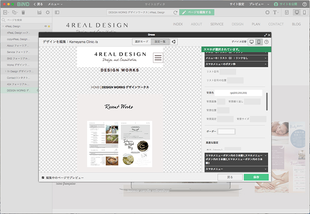Expand the Dress dialog with the resize arrows

pyautogui.click(x=265, y=35)
